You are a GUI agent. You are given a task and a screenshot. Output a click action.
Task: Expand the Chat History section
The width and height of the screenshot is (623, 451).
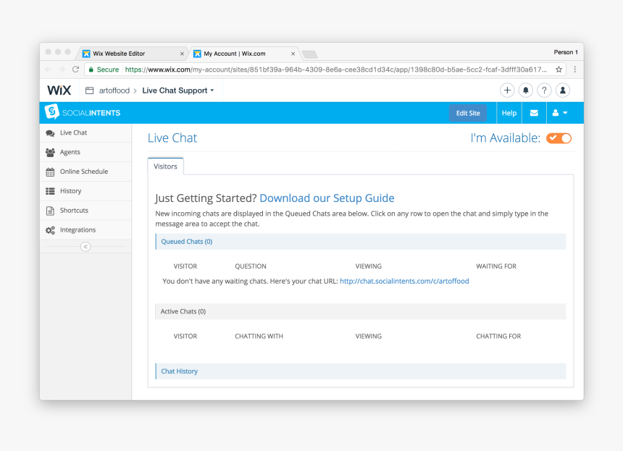(179, 371)
